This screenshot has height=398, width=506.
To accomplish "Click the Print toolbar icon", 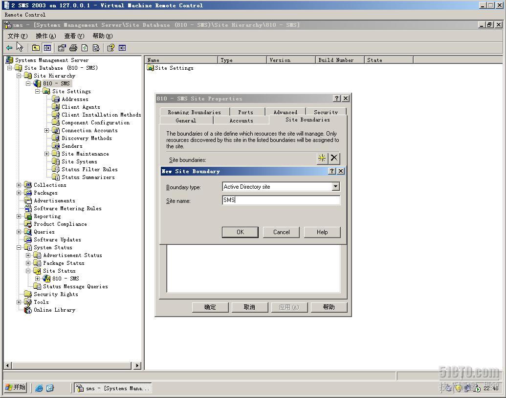I will pos(73,48).
